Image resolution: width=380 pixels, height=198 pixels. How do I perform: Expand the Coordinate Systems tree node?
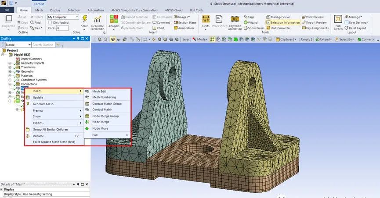click(10, 80)
